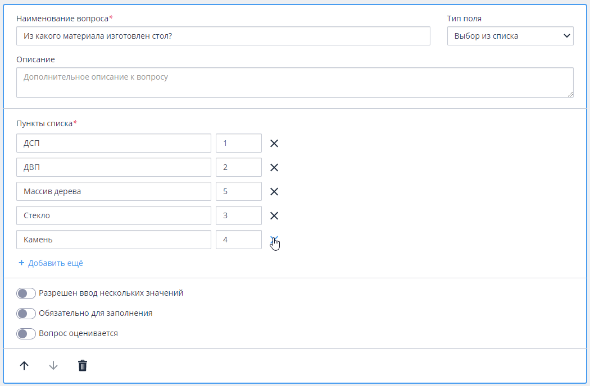Delete the Массив дерева list item
Screen dimensions: 590x386
coord(274,191)
